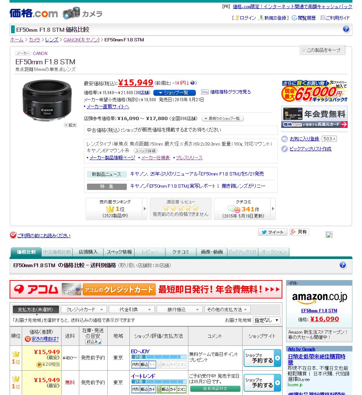362x395 pixels.
Task: Click the 延長保証対応 green badge
Action: point(215,389)
